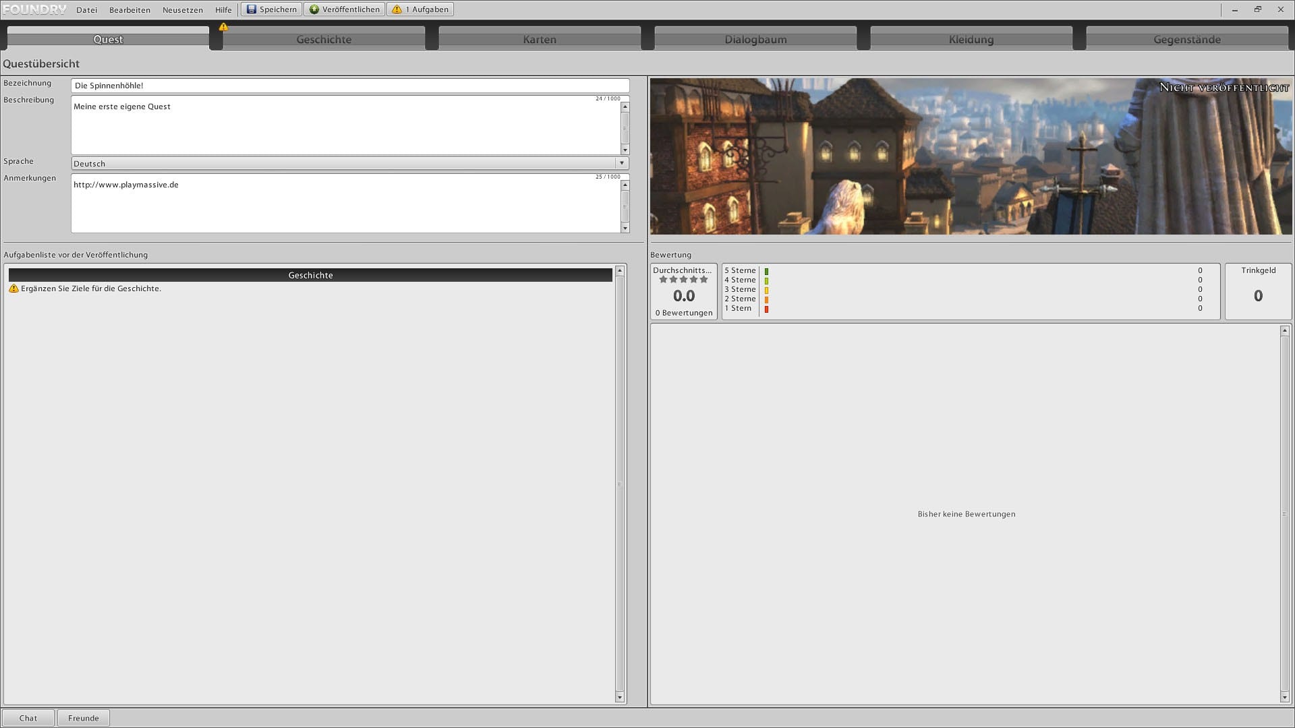Click the task list scrollbar down arrow
The image size is (1295, 728).
619,698
